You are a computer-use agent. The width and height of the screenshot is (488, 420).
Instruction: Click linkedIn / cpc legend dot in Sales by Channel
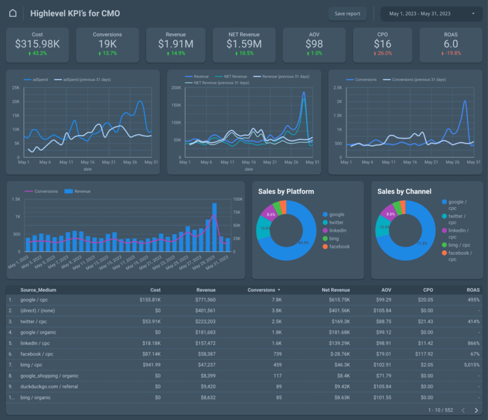click(444, 230)
